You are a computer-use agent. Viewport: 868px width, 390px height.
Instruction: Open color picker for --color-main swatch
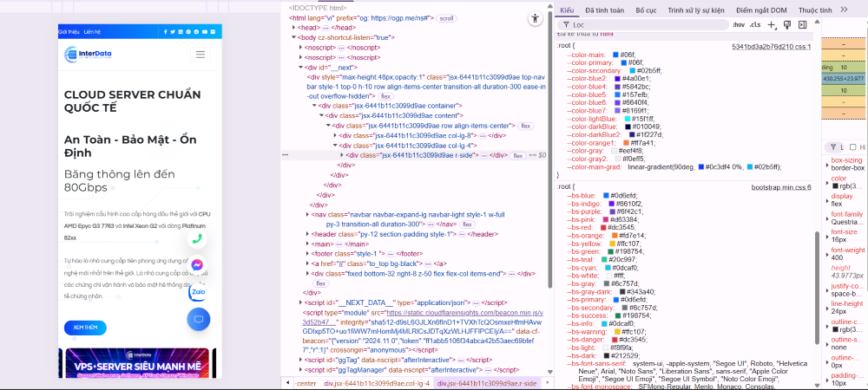[615, 55]
